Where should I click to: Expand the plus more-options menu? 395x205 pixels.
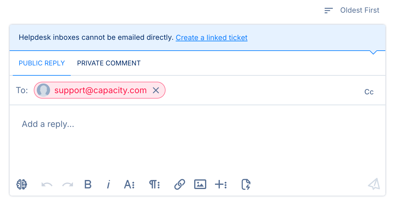click(x=221, y=184)
